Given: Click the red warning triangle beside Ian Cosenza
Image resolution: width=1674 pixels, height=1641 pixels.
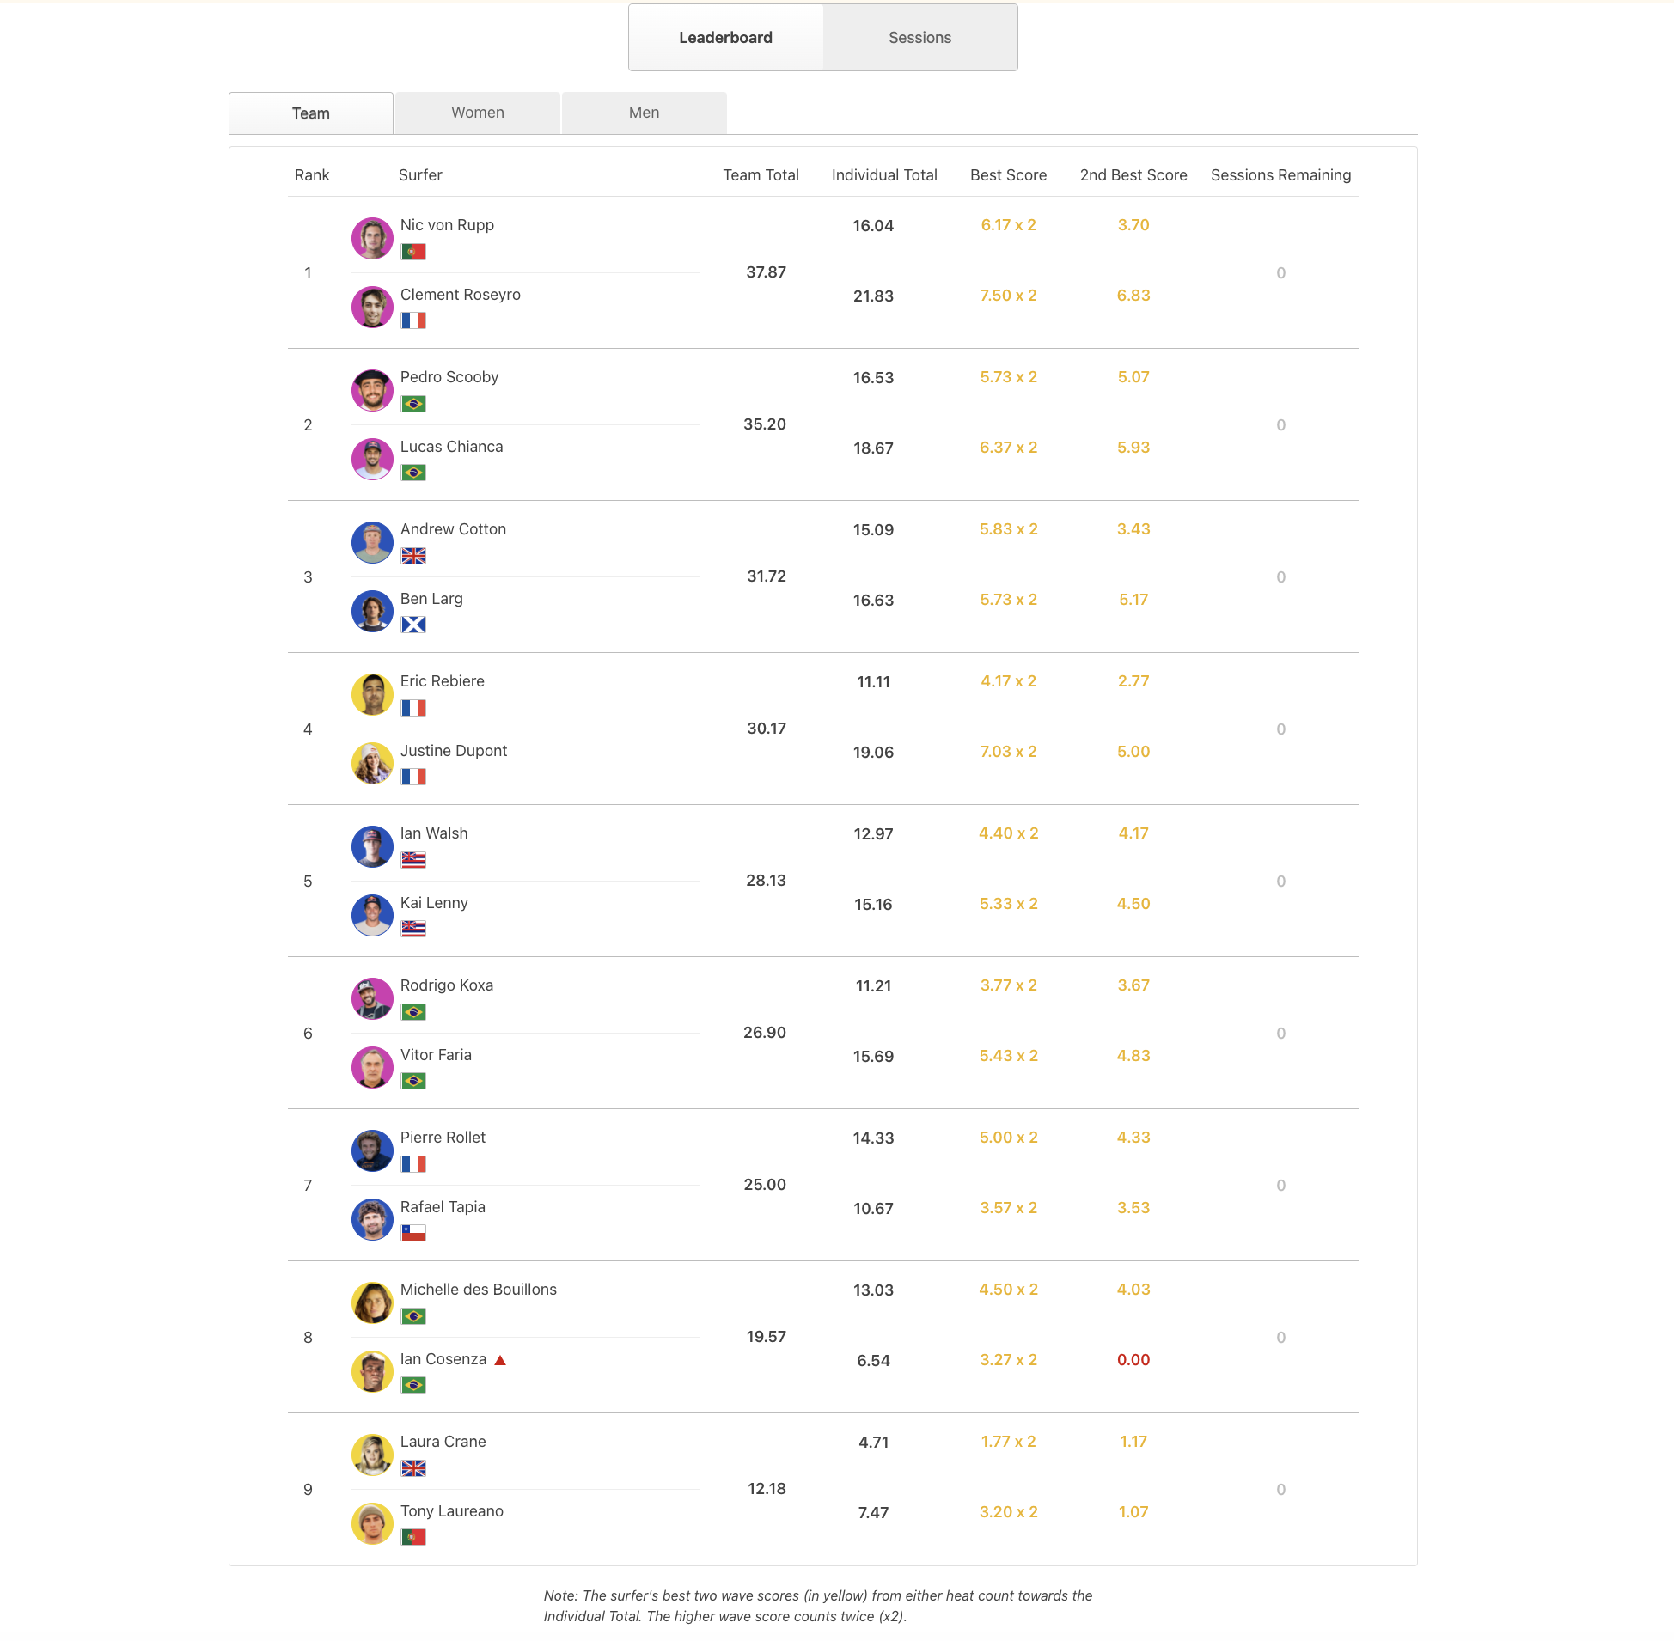Looking at the screenshot, I should [500, 1360].
